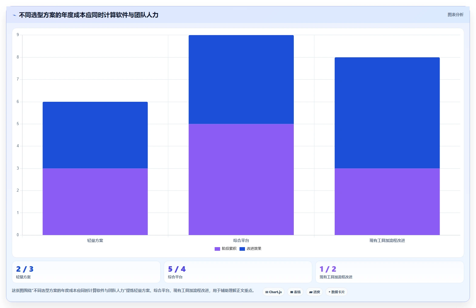Click the 表格 tag
This screenshot has width=476, height=308.
coord(295,292)
